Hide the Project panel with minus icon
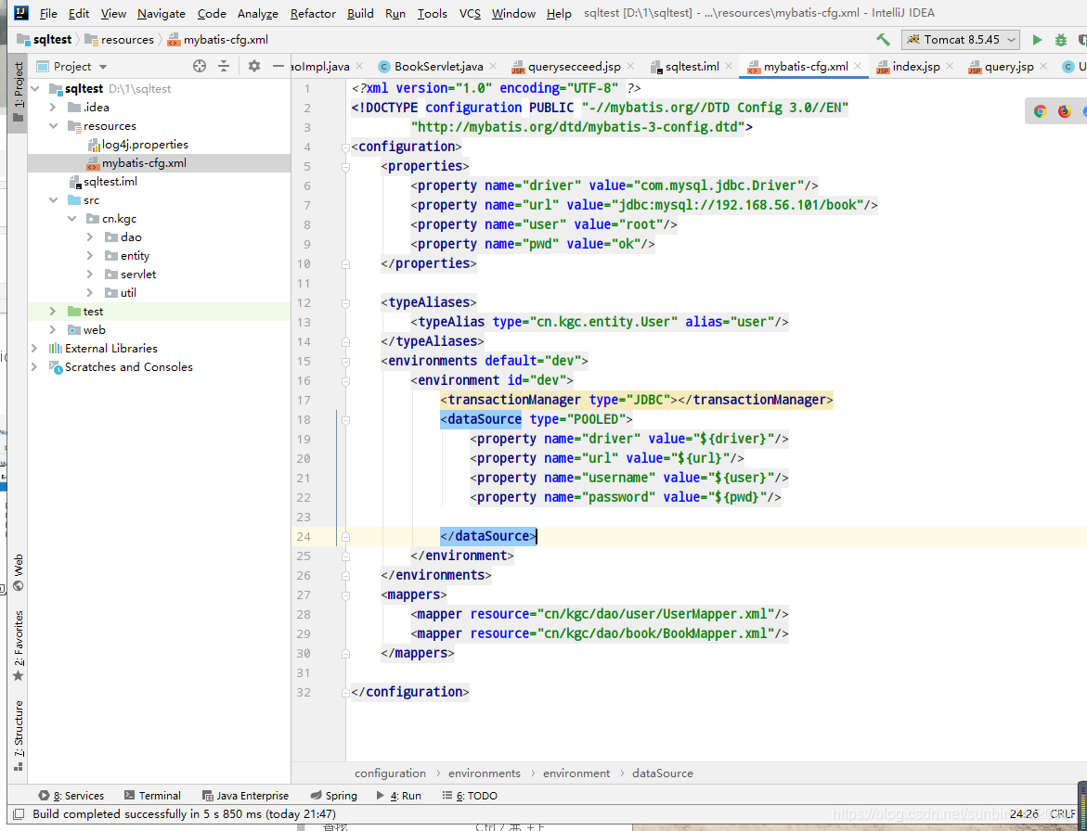 click(278, 67)
